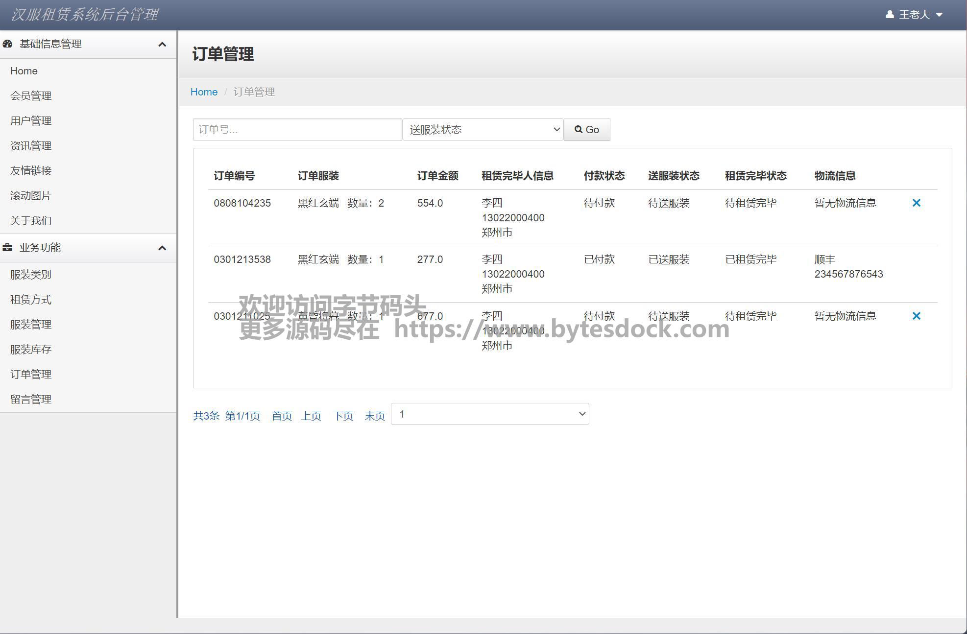This screenshot has height=634, width=967.
Task: Open the 王老大 user menu arrow
Action: [x=939, y=15]
